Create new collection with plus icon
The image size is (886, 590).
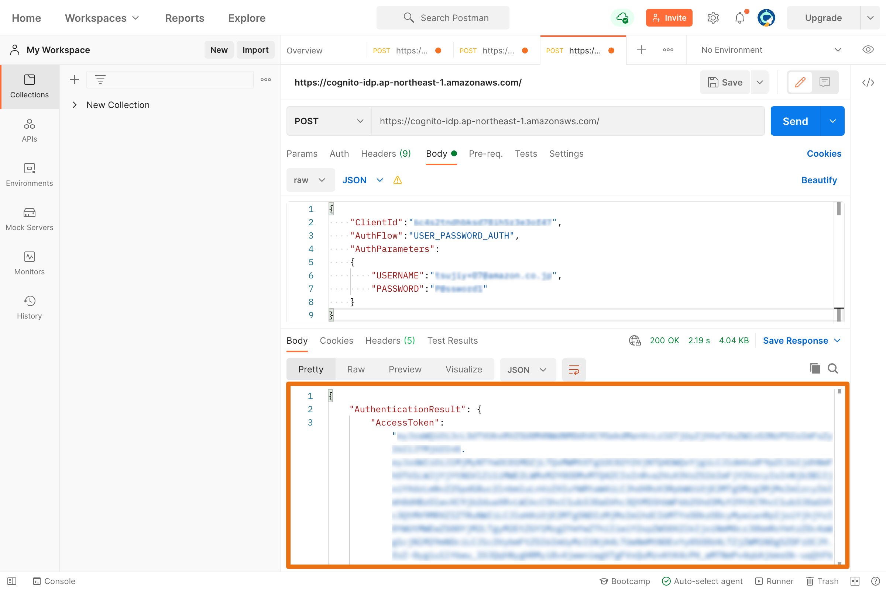pos(75,79)
